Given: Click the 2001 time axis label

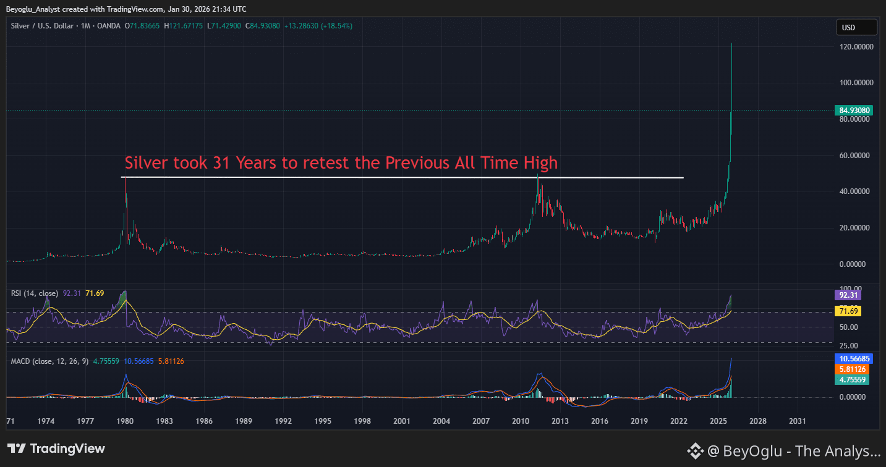Looking at the screenshot, I should coord(403,421).
